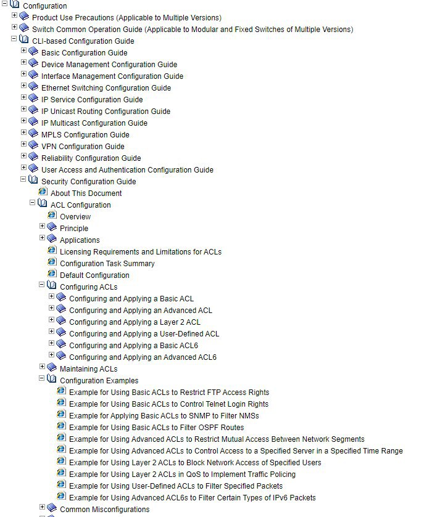The width and height of the screenshot is (427, 517).
Task: Expand Switch Common Operation Guide node
Action: tap(14, 26)
